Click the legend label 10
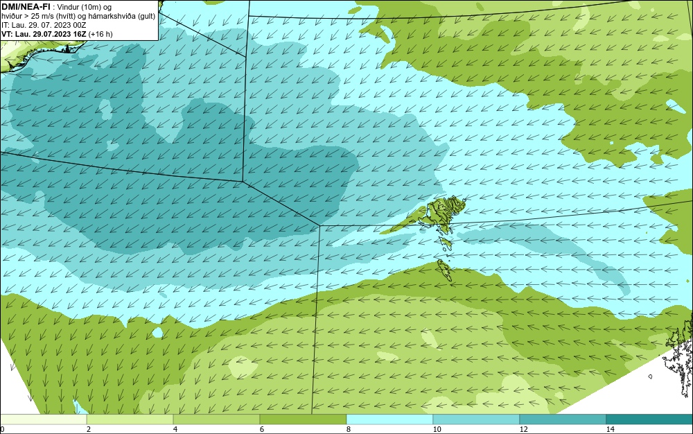 click(437, 429)
